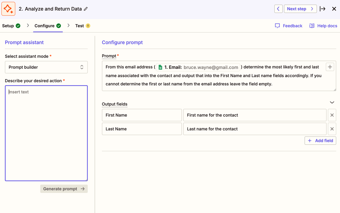Click the 'Describe your desired action' label
This screenshot has height=213, width=340.
[x=33, y=81]
